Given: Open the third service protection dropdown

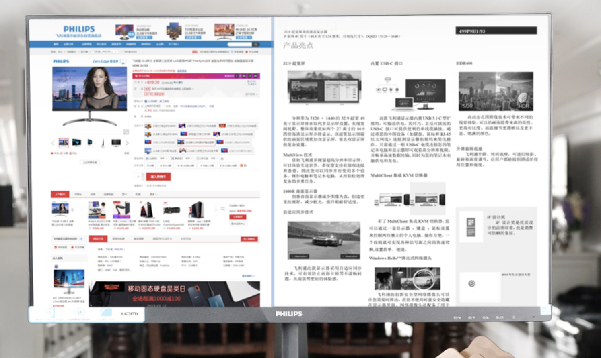Looking at the screenshot, I should pyautogui.click(x=206, y=159).
